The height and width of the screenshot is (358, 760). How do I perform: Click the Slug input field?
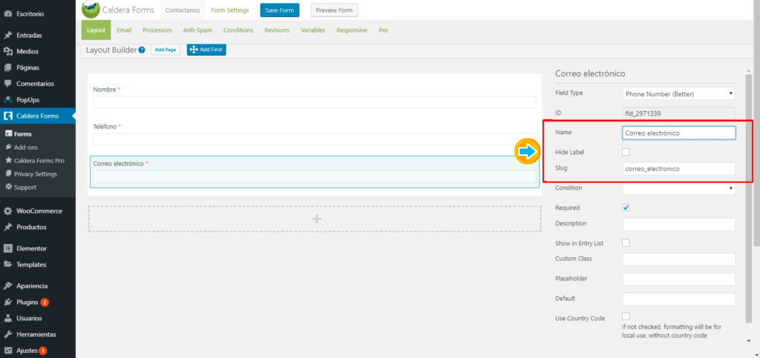[678, 169]
